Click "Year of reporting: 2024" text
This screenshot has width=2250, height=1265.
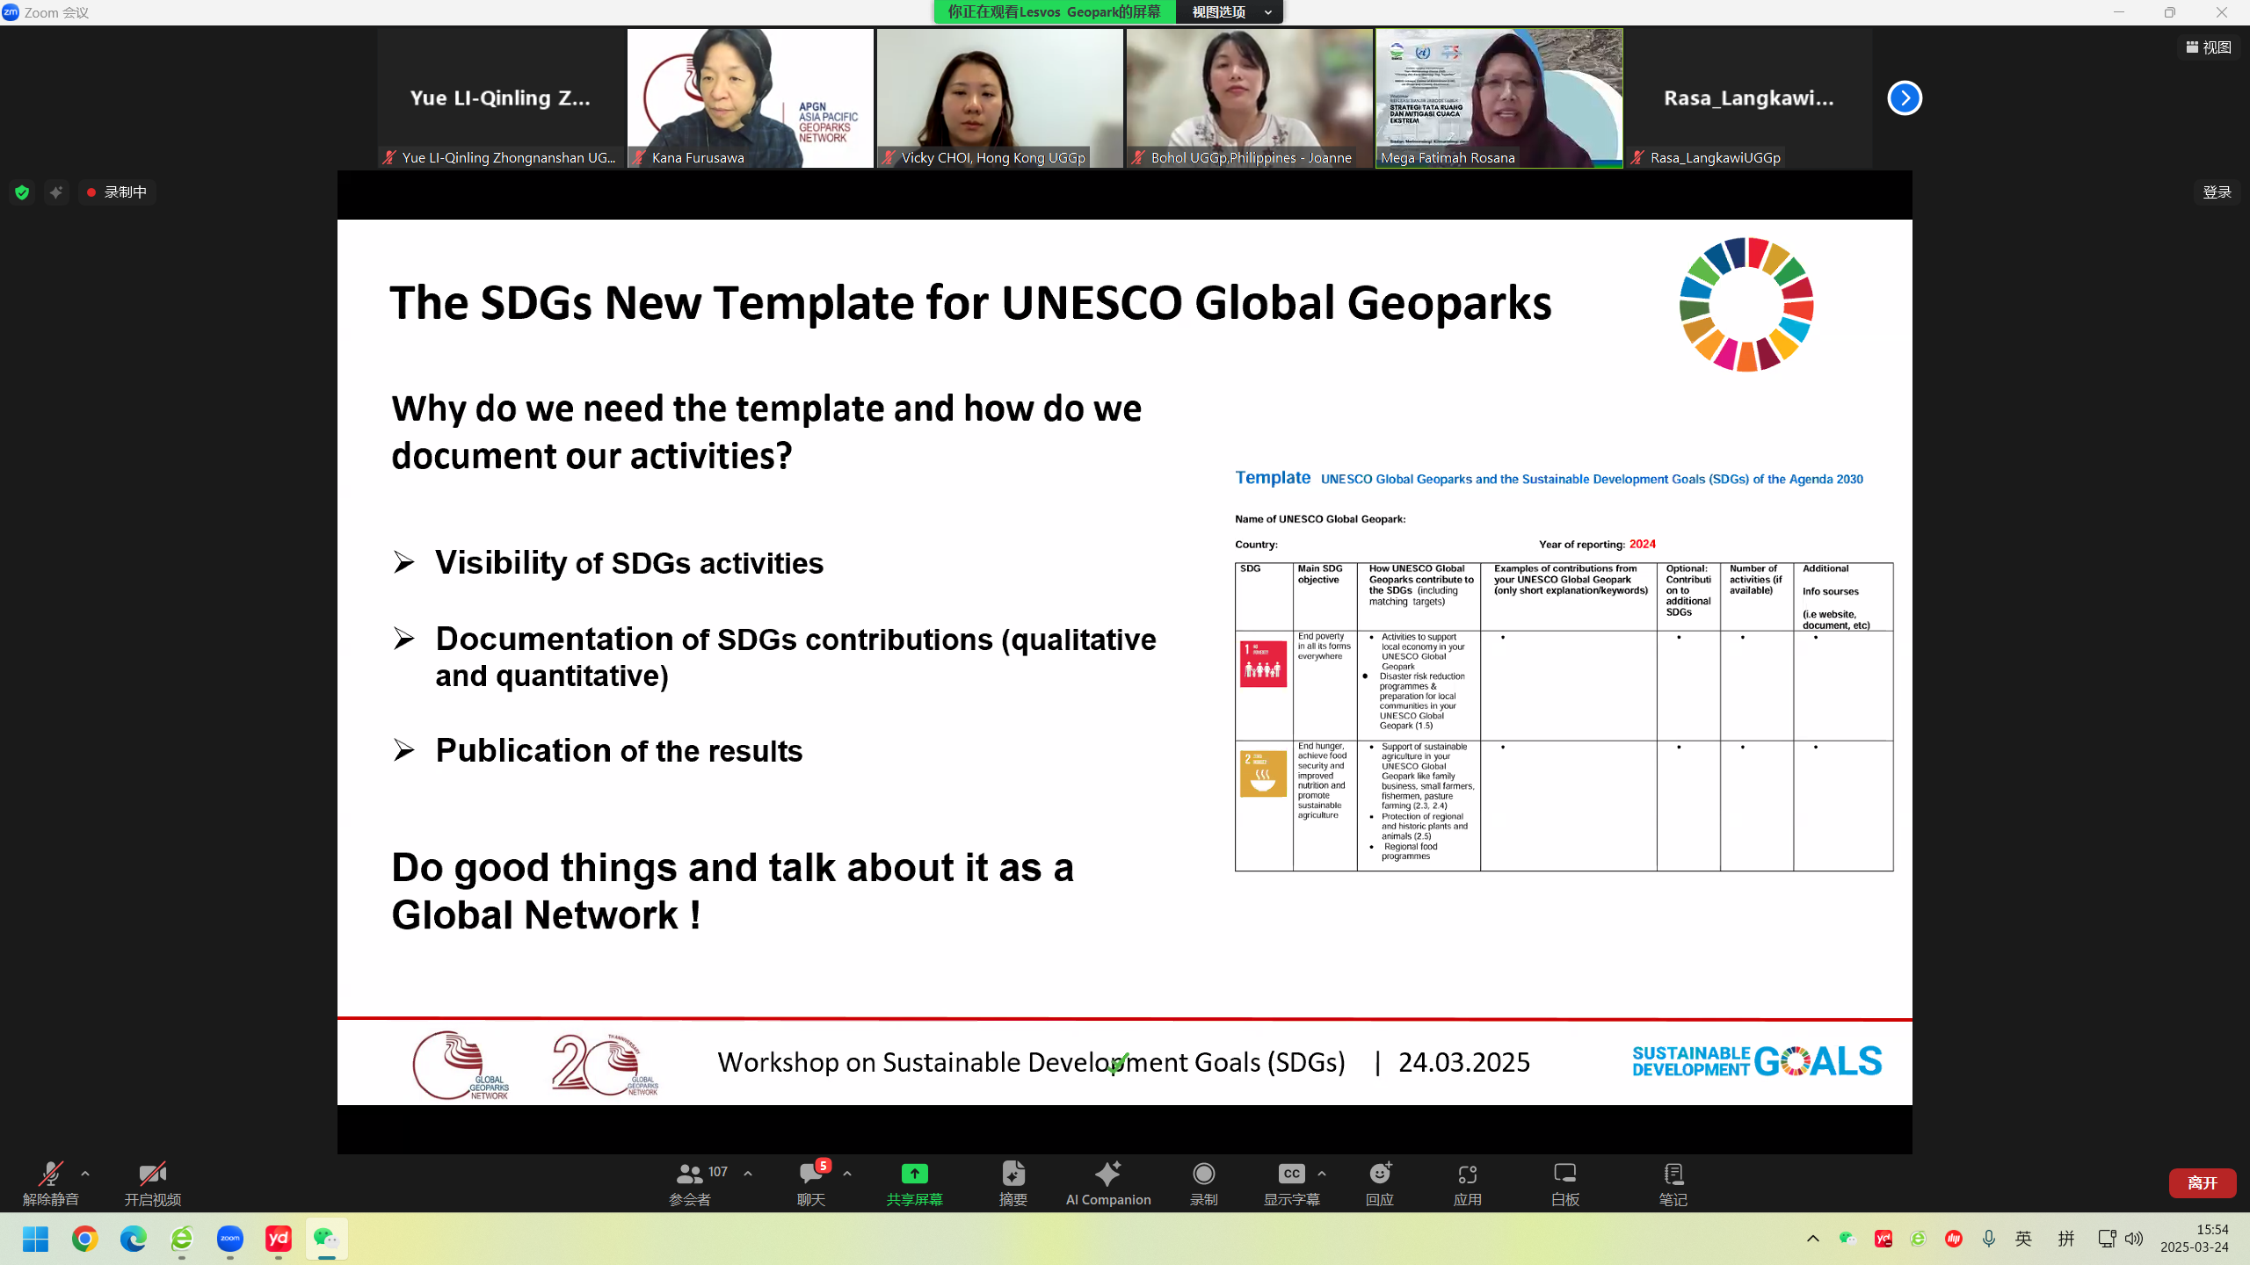pos(1597,544)
